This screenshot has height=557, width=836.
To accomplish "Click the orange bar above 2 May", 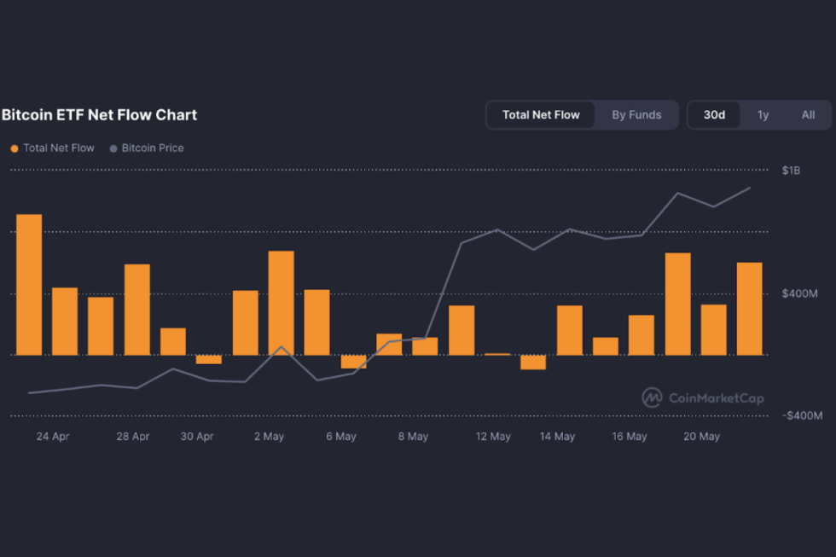I will click(x=281, y=303).
